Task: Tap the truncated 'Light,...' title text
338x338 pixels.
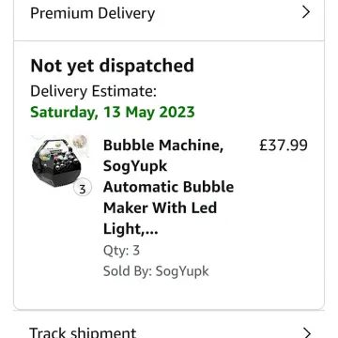Action: coord(131,229)
